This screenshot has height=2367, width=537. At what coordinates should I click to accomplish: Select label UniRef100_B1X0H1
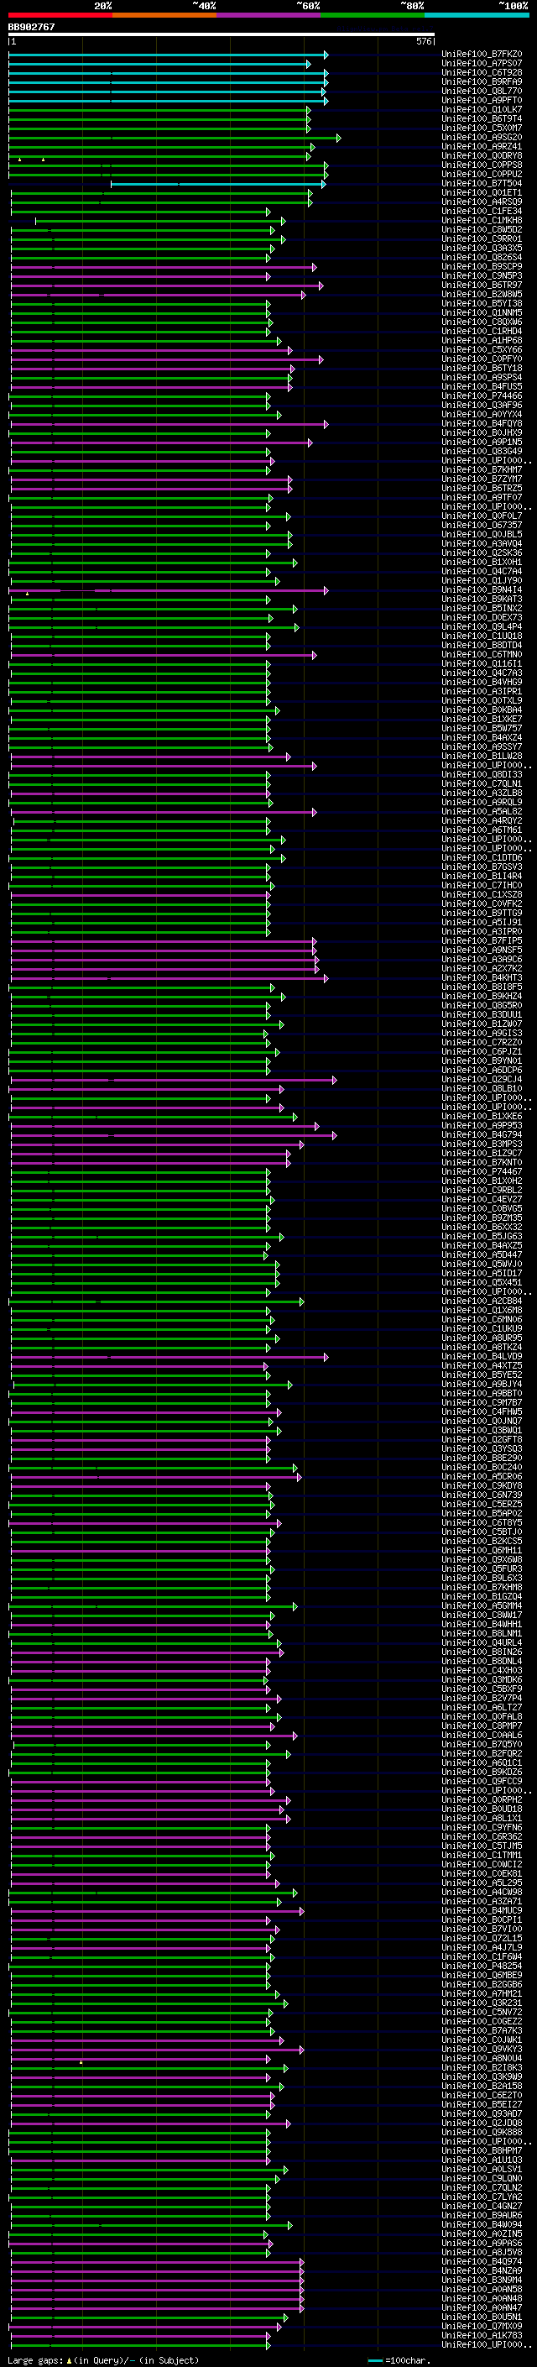point(482,563)
